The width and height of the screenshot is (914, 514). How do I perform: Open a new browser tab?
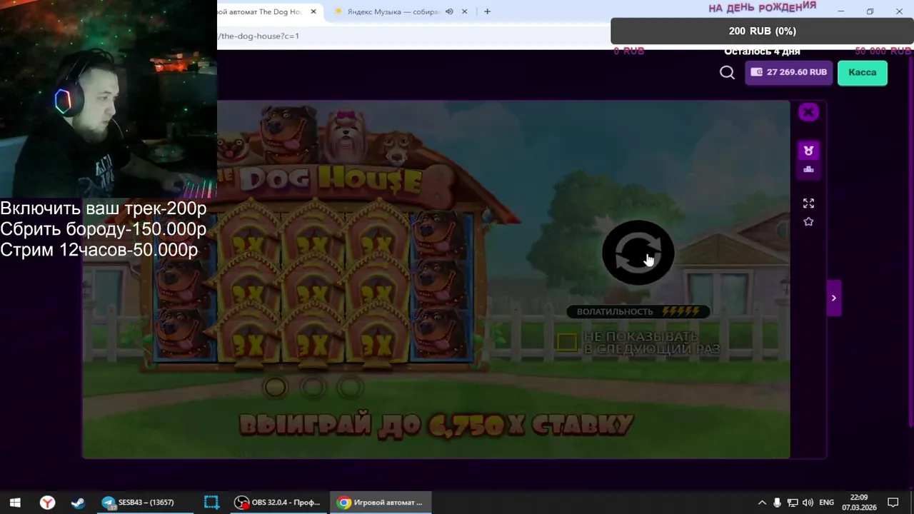point(488,11)
